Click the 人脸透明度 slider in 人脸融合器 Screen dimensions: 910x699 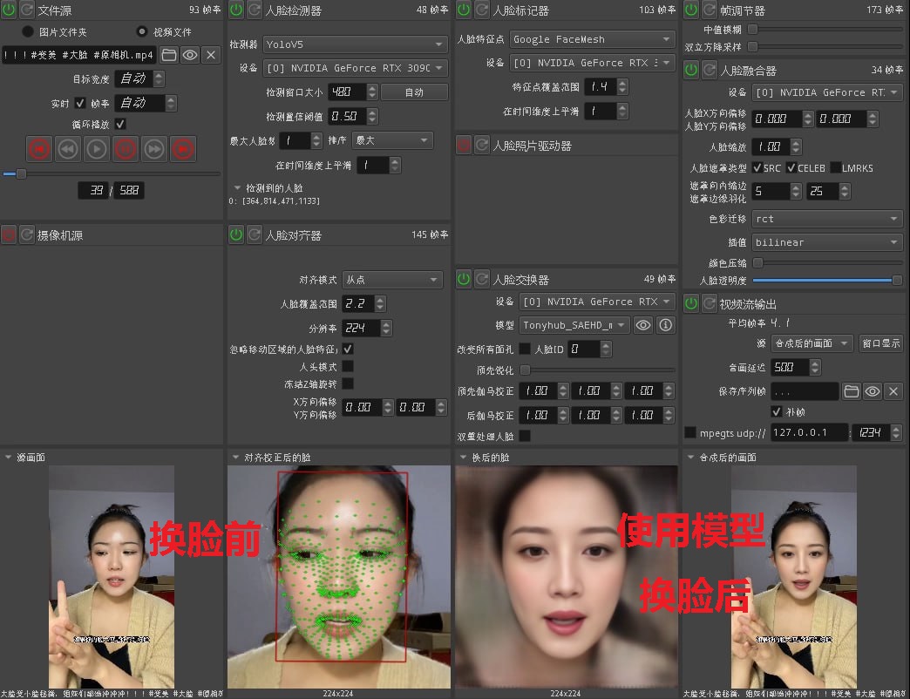[826, 280]
